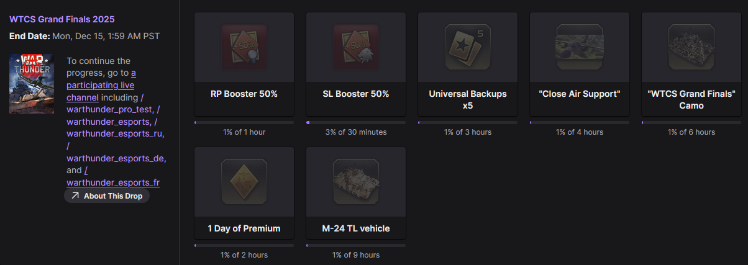Go to the warthunder_esports channel link

click(108, 121)
